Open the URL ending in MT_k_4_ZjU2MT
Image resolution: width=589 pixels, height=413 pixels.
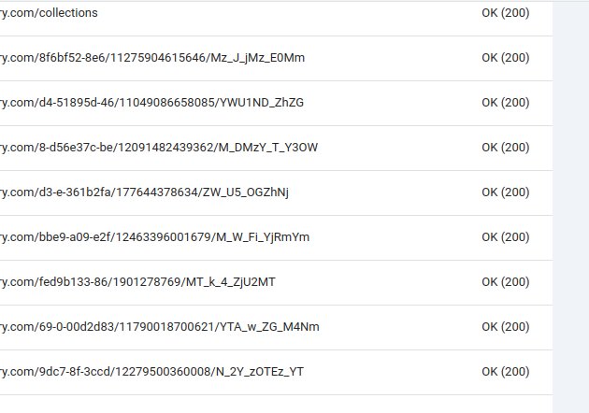click(137, 282)
